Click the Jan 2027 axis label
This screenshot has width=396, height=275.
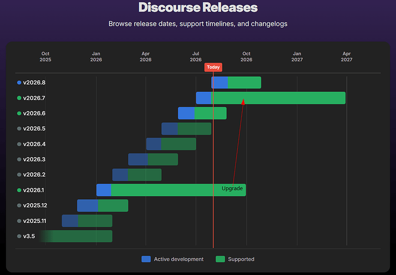coord(297,57)
